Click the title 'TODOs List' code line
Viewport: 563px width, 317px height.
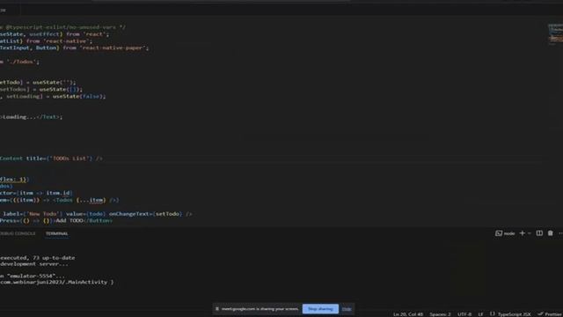pos(51,158)
